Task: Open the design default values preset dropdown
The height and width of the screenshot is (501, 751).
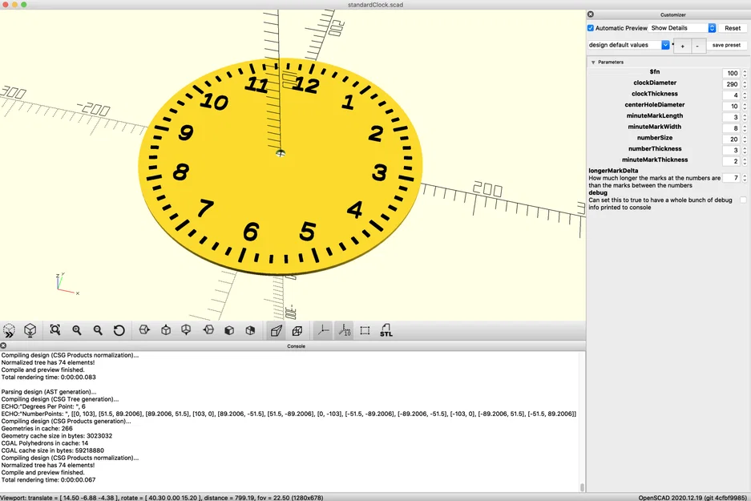Action: [628, 45]
